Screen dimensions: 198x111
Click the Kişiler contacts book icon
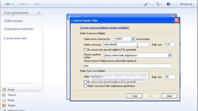pos(4,100)
